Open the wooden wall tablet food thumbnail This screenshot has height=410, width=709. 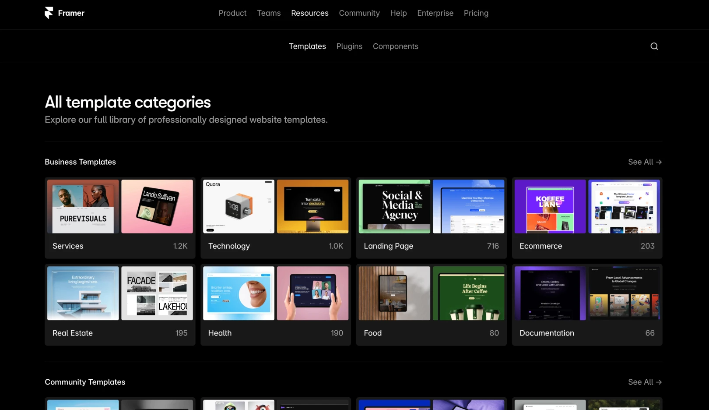394,293
